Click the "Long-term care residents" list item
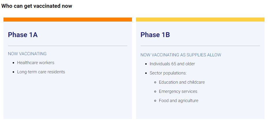Viewport: 268px width, 121px height. 41,72
